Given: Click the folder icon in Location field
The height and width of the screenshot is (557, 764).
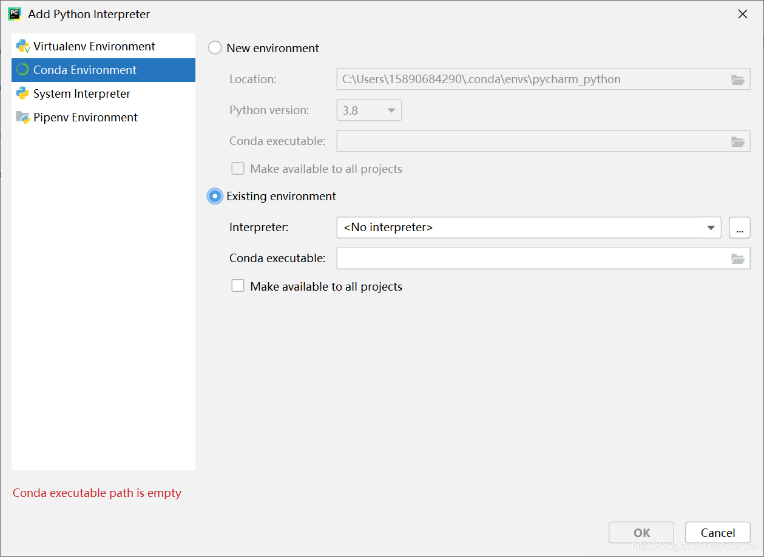Looking at the screenshot, I should (x=737, y=79).
